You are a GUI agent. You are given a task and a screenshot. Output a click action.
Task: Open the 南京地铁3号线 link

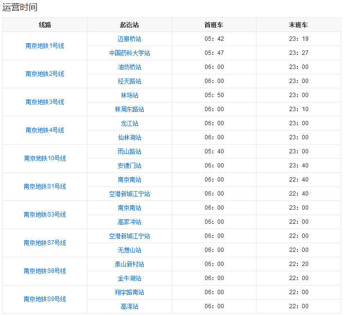tap(45, 102)
